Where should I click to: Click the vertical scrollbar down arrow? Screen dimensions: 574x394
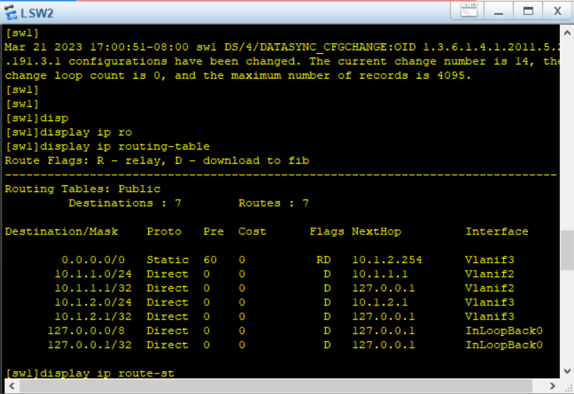click(567, 371)
